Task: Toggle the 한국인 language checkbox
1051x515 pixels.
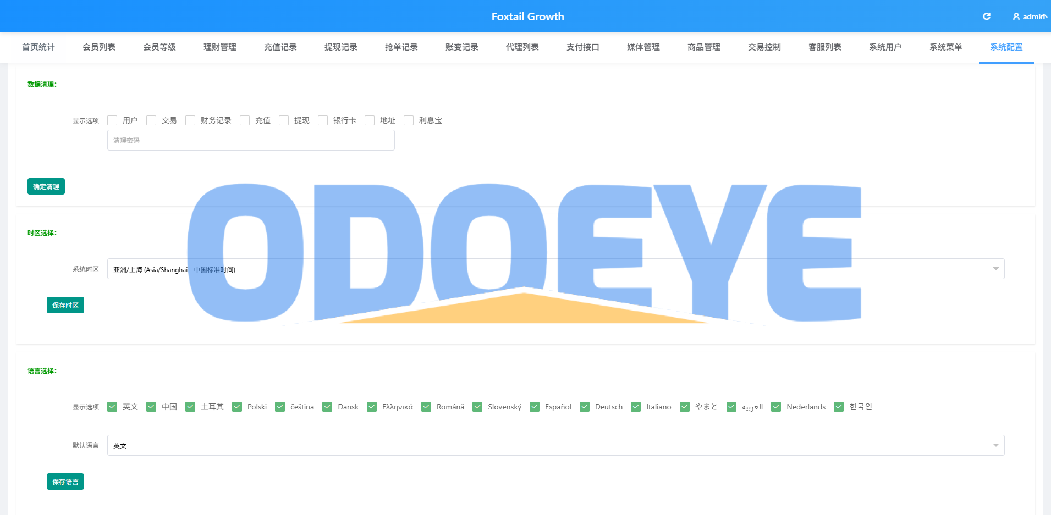Action: 839,407
